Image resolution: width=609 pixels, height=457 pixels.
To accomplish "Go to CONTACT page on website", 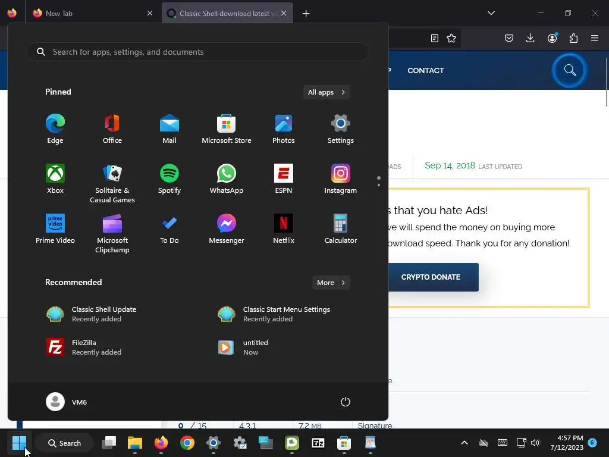I will pyautogui.click(x=426, y=70).
